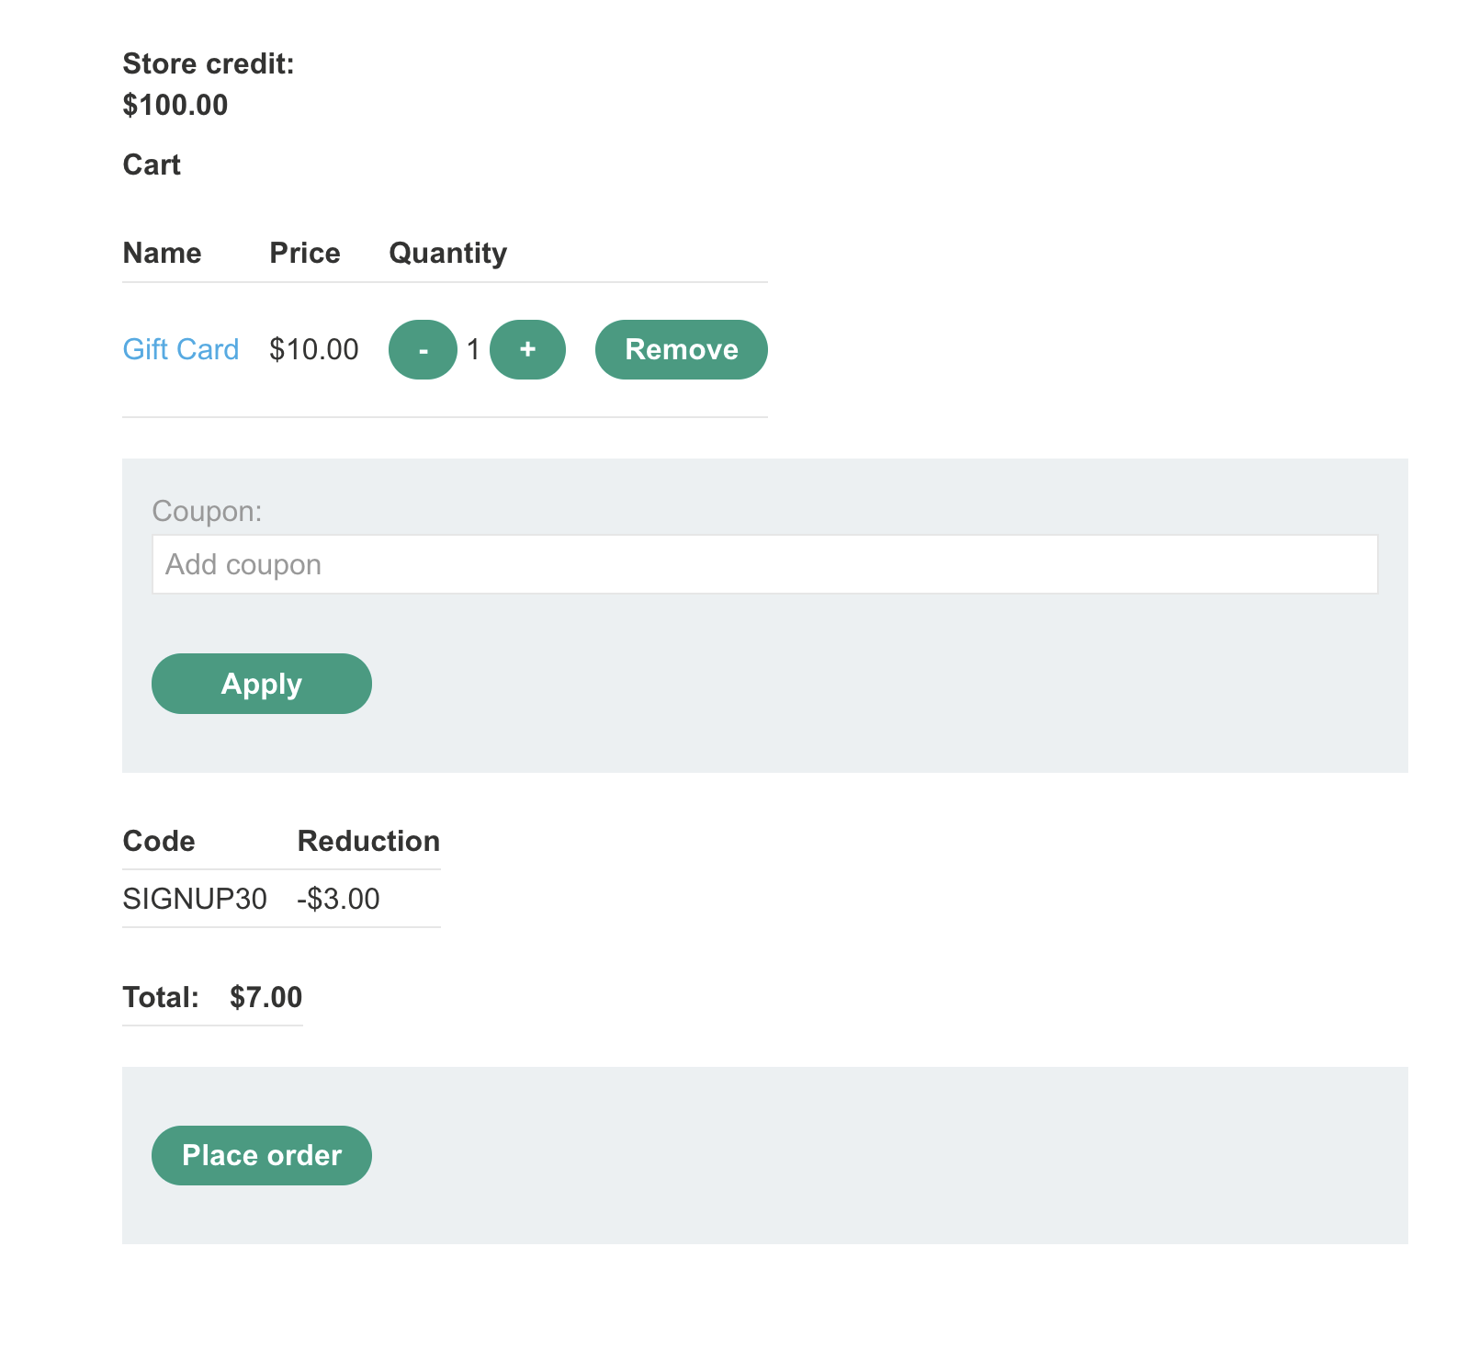Viewport: 1457px width, 1360px height.
Task: Place the order
Action: 261,1155
